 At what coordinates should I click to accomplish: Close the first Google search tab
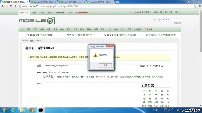[x=56, y=2]
